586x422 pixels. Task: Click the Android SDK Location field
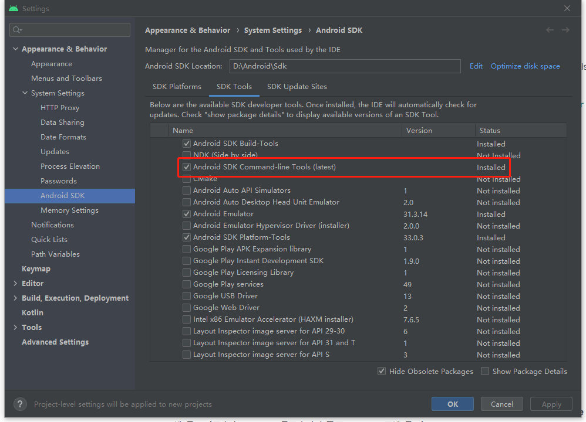point(345,66)
